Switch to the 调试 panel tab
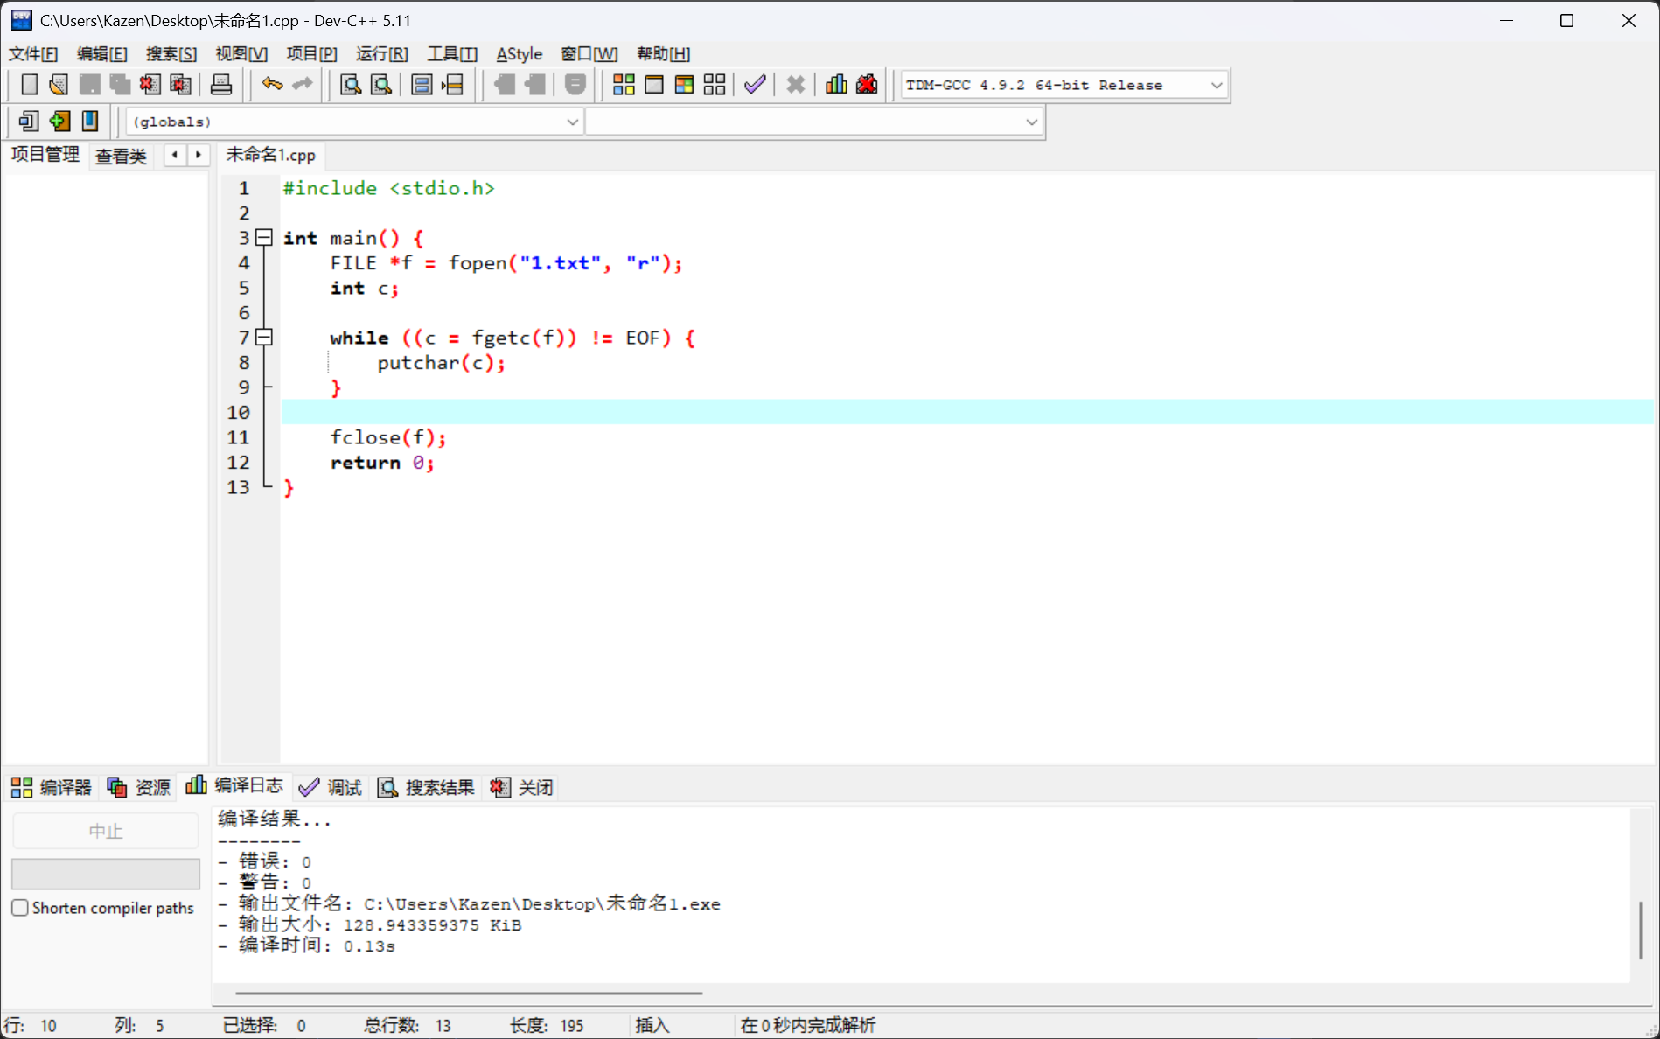1660x1039 pixels. tap(331, 787)
